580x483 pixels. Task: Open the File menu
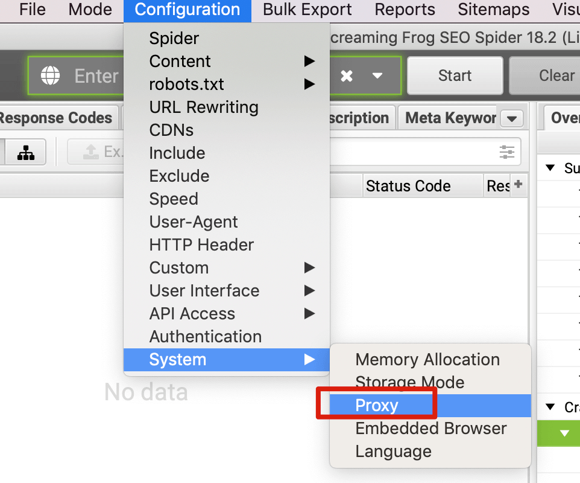click(x=32, y=10)
